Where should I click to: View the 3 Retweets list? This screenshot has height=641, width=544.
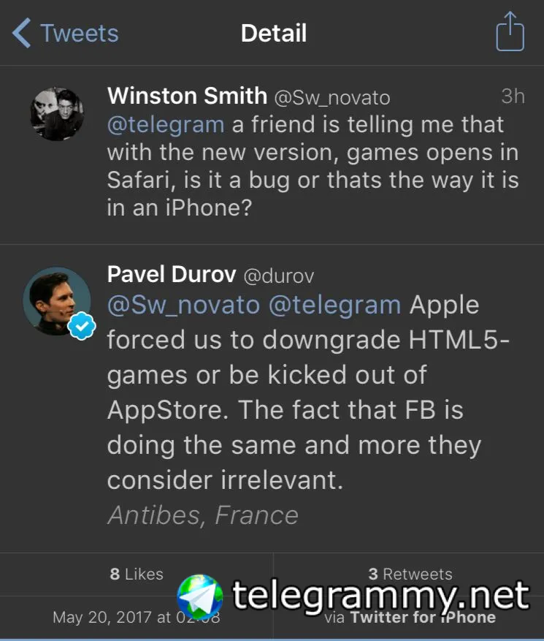410,574
